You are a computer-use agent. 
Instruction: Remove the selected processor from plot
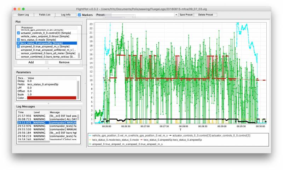(x=64, y=62)
